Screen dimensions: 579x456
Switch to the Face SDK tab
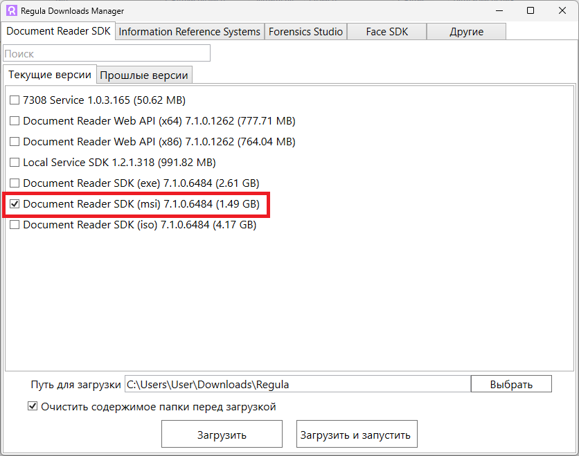click(x=386, y=31)
